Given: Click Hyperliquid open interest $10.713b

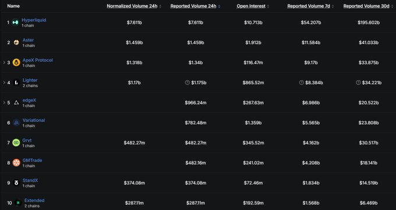Looking at the screenshot, I should click(x=253, y=23).
